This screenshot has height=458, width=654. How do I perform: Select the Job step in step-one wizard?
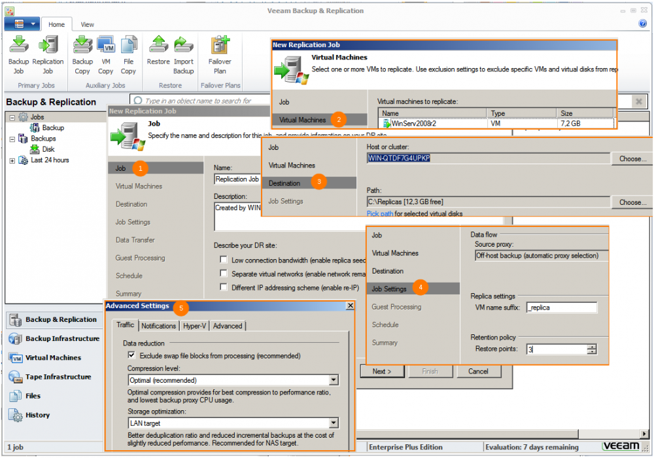(x=156, y=168)
